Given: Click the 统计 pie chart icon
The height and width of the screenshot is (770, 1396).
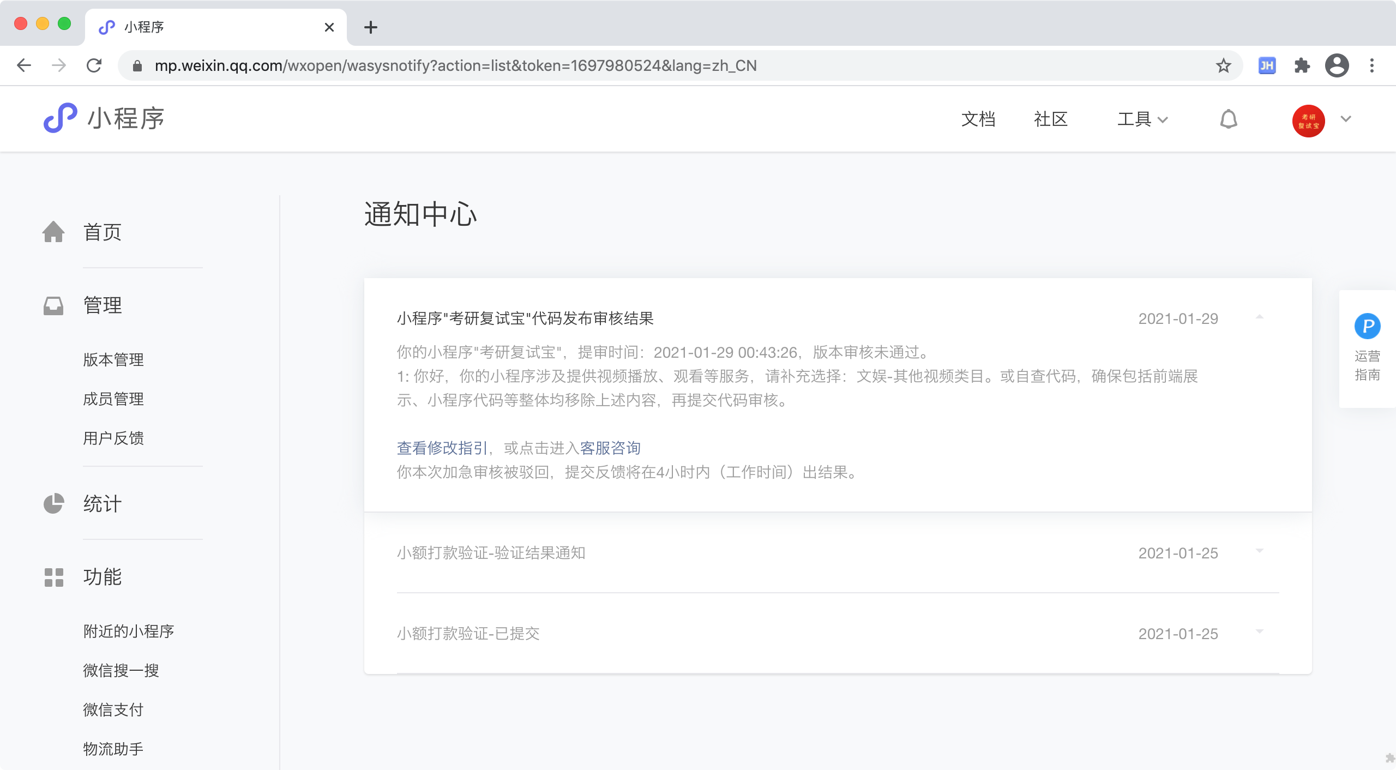Looking at the screenshot, I should (53, 503).
